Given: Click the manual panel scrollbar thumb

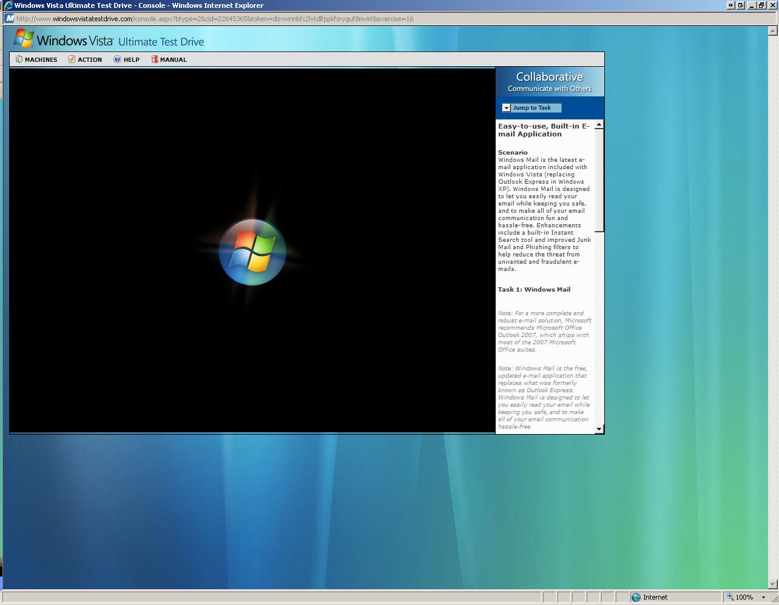Looking at the screenshot, I should point(599,180).
